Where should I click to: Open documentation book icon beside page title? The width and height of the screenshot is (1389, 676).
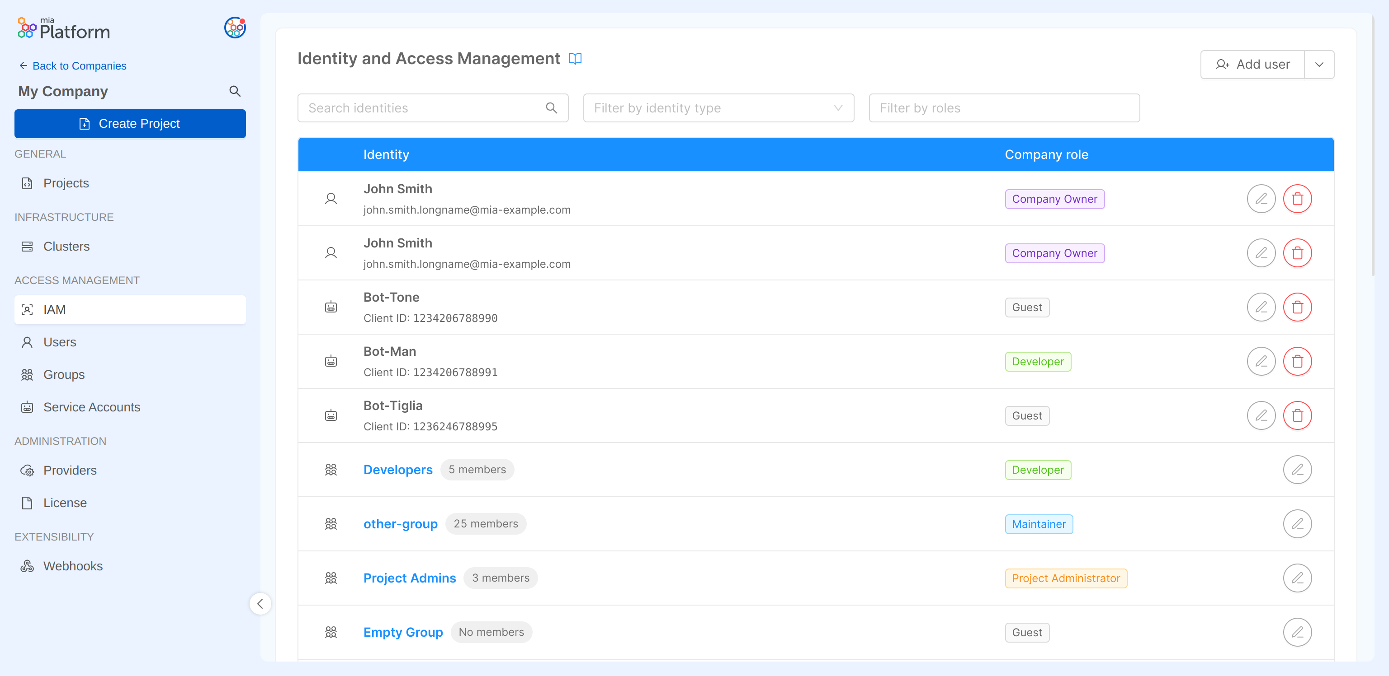(x=575, y=59)
